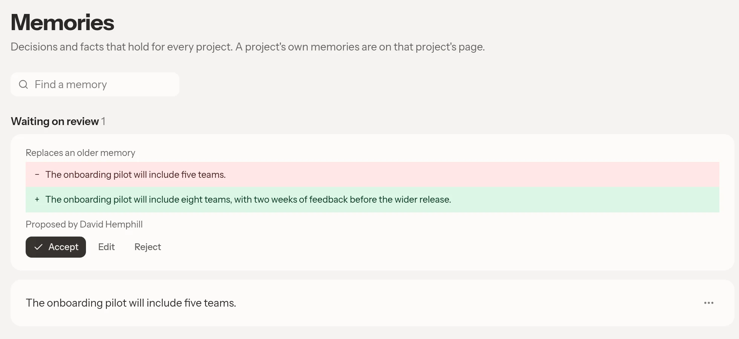This screenshot has width=739, height=339.
Task: Select the removed five teams diff line
Action: click(373, 174)
